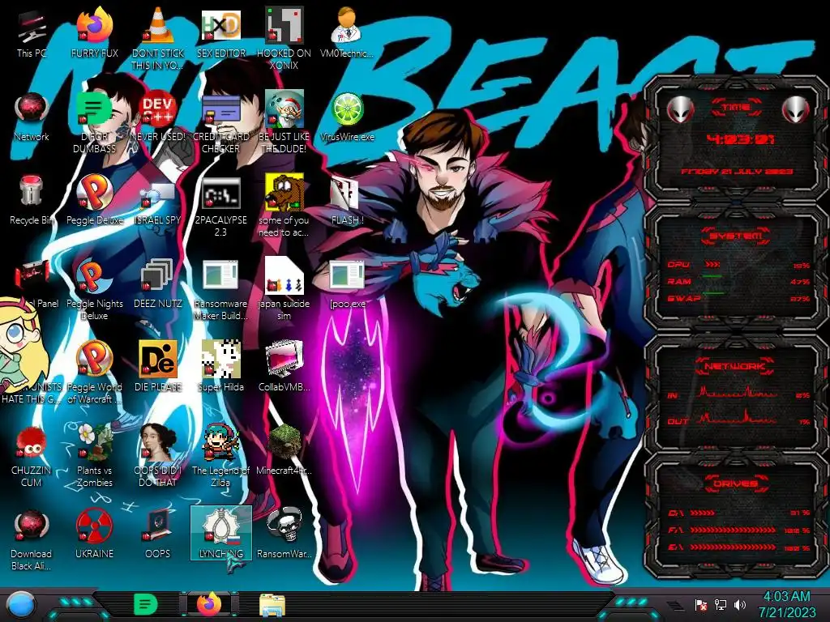Launch HOOKED ON XONIX game icon
Viewport: 830px width, 622px height.
(x=284, y=38)
